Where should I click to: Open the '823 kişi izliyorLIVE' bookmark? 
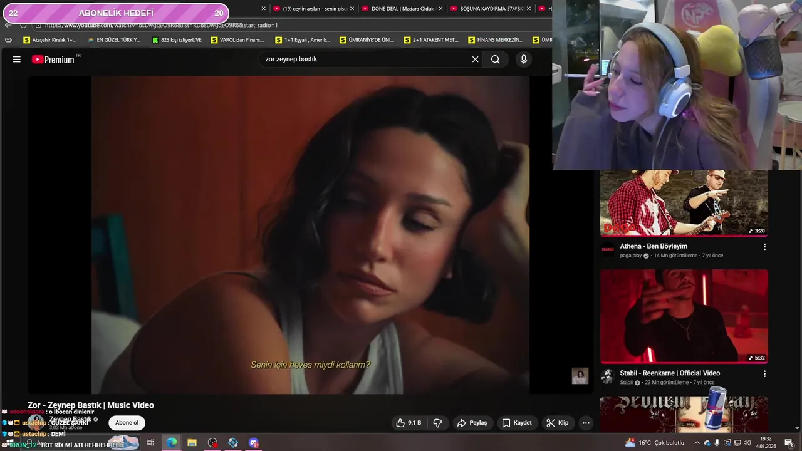[x=177, y=40]
